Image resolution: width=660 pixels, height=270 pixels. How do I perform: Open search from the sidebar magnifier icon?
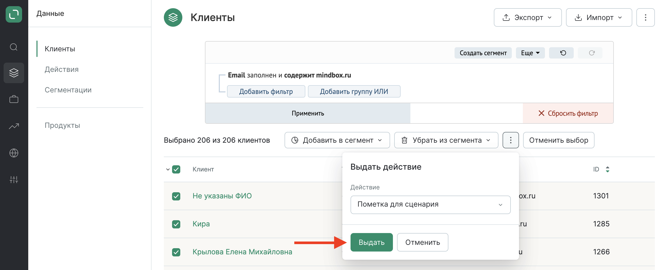pyautogui.click(x=14, y=47)
